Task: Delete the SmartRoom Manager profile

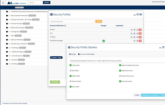Action: pos(140,41)
